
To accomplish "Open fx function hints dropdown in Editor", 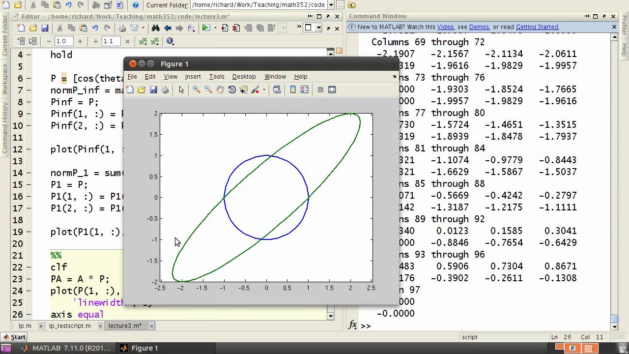I will tap(192, 28).
